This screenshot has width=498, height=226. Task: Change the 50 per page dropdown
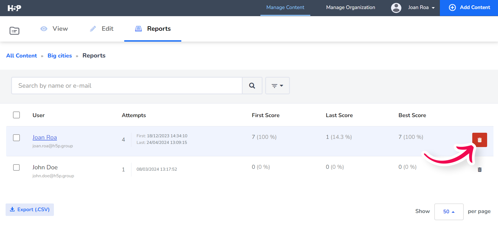click(x=449, y=212)
